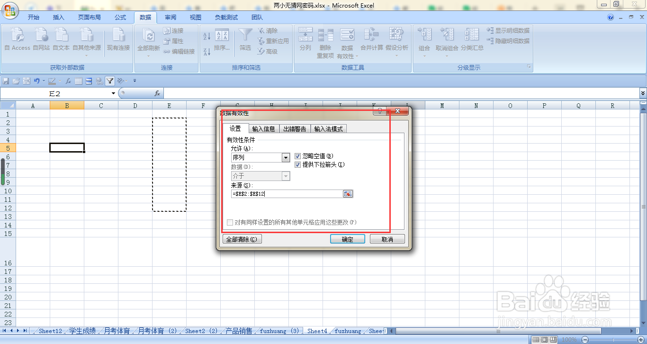
Task: Click the zoom in plus button
Action: pos(641,340)
